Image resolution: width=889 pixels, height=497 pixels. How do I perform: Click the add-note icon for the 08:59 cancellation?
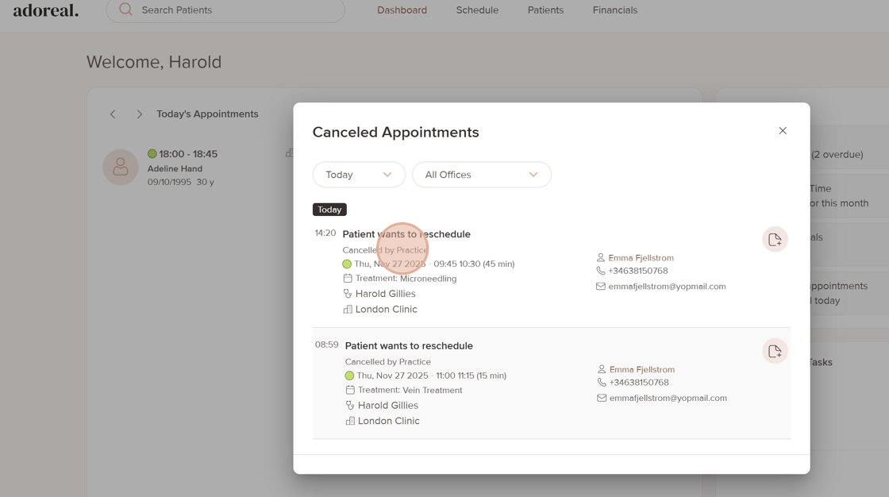[x=775, y=351]
